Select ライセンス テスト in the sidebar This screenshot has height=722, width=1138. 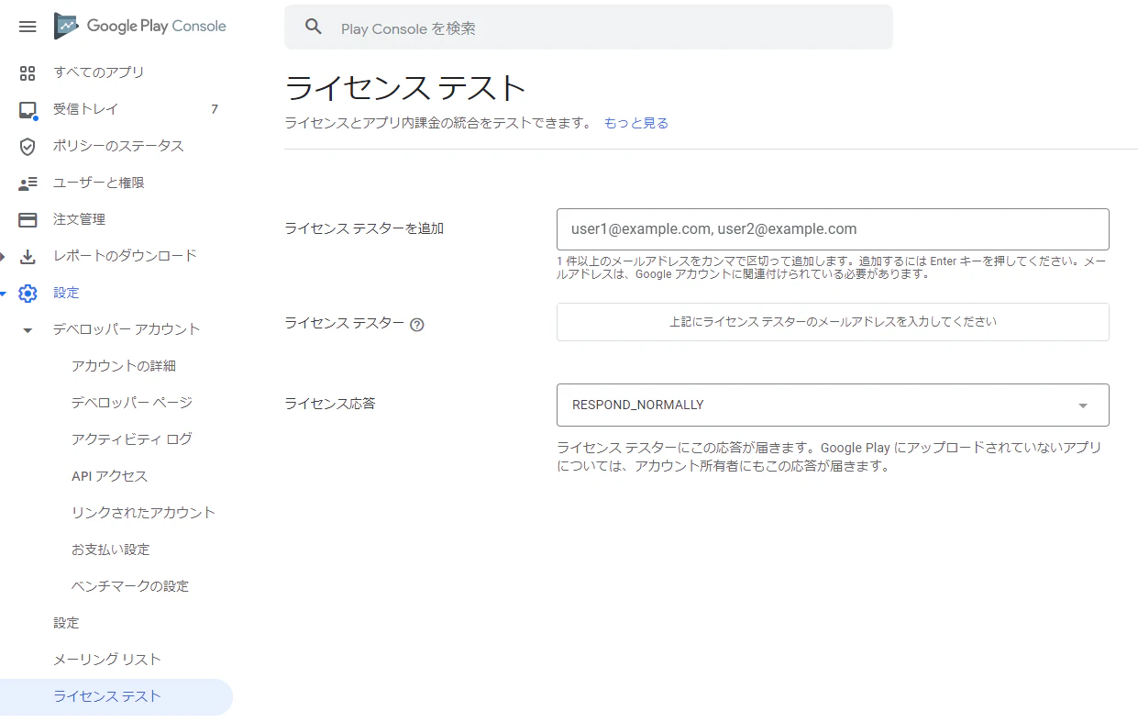pyautogui.click(x=116, y=696)
